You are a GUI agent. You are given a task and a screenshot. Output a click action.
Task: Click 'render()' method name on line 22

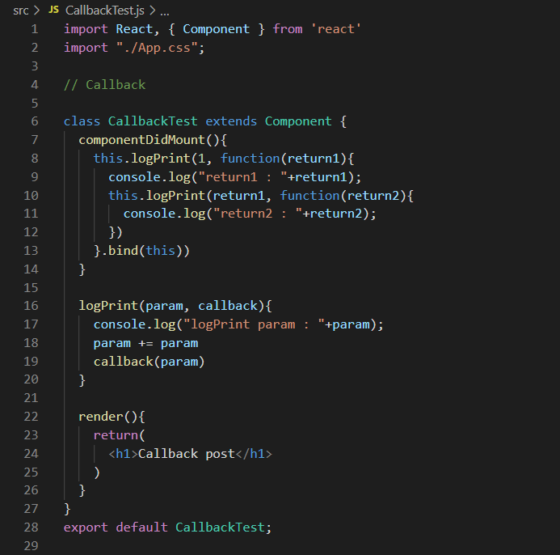108,417
